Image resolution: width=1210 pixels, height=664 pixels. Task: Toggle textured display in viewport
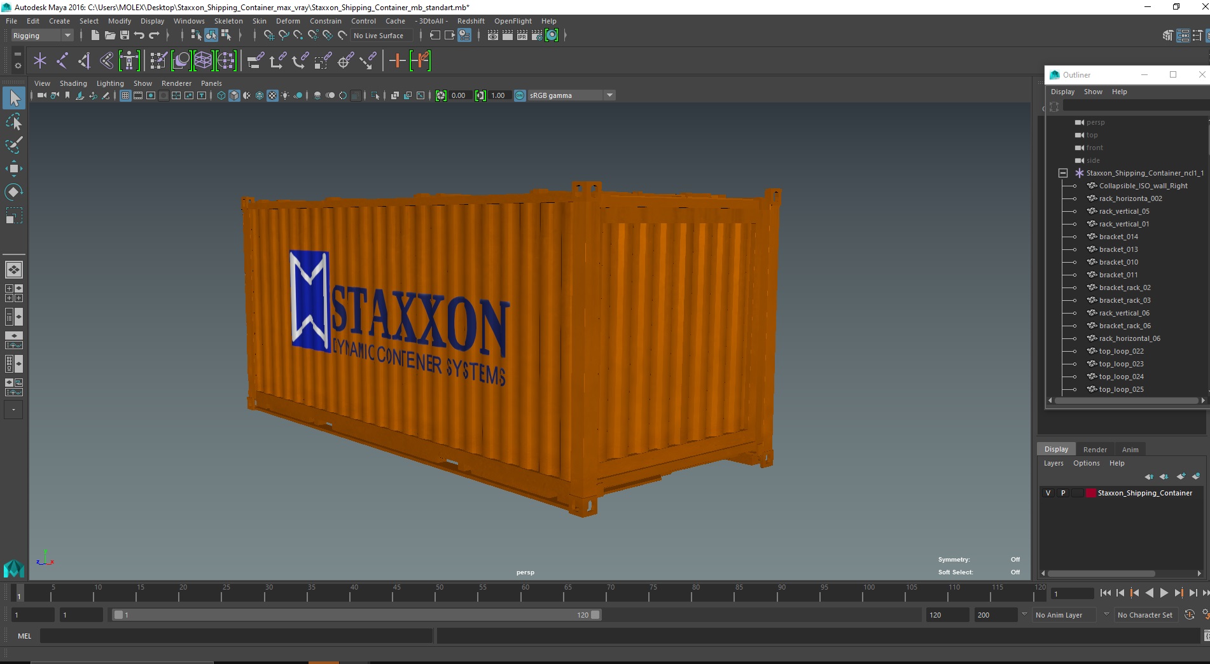[272, 95]
